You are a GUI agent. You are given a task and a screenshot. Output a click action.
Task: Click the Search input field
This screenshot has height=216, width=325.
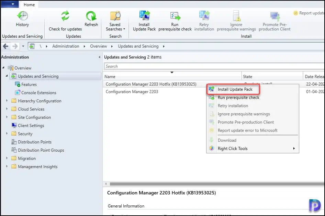tap(214, 66)
